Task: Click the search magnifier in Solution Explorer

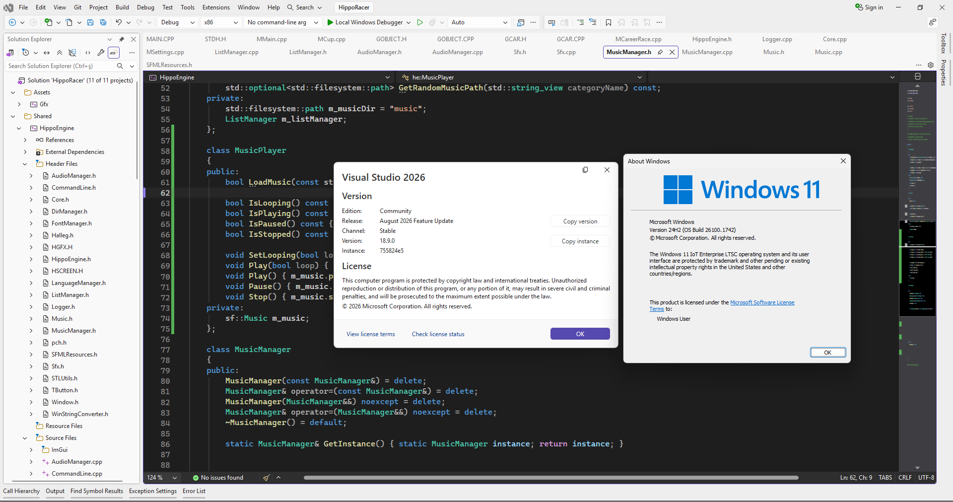Action: [x=120, y=66]
